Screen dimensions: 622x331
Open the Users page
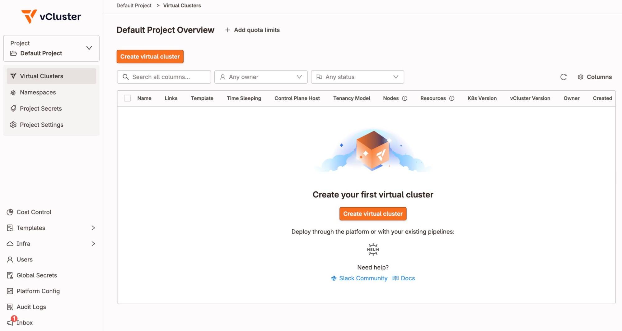[25, 260]
